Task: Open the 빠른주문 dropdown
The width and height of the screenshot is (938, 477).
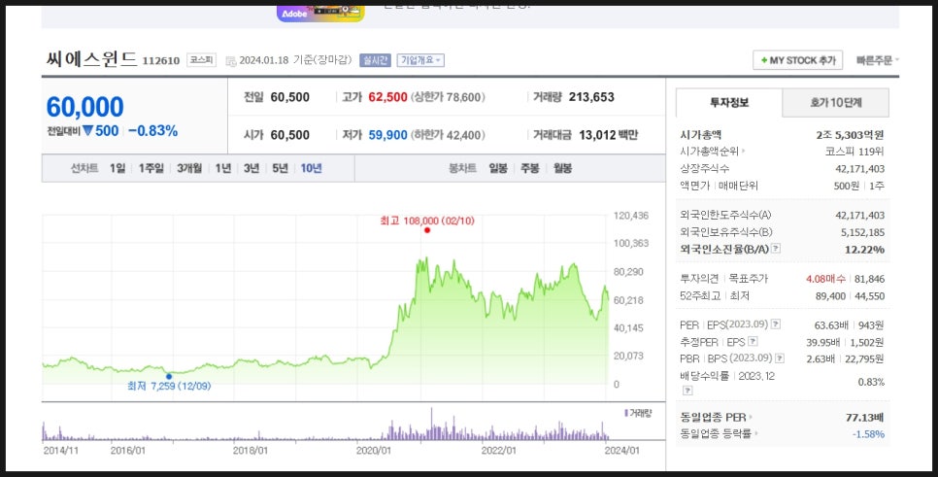Action: tap(878, 60)
